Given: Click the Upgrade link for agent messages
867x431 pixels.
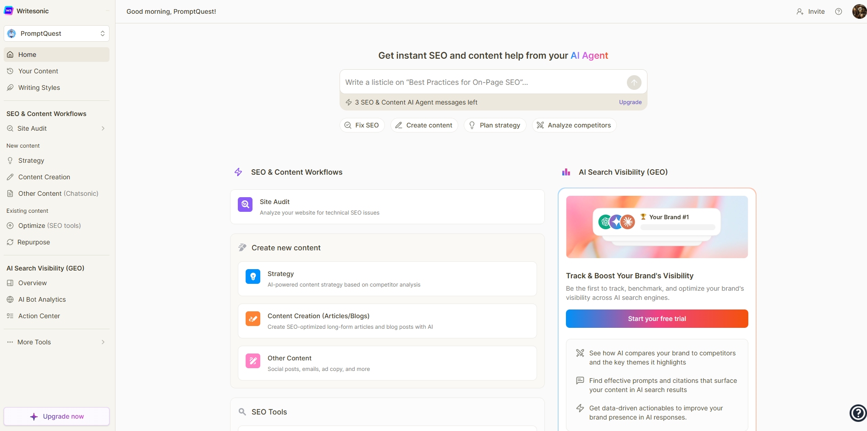Looking at the screenshot, I should point(630,102).
